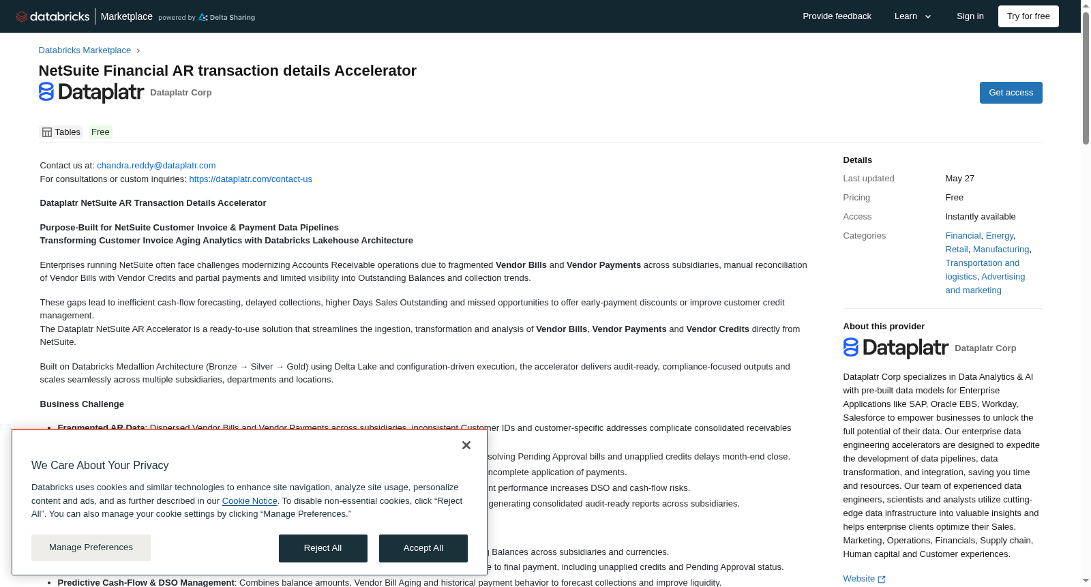The height and width of the screenshot is (587, 1091).
Task: Open the Retail category
Action: (957, 250)
